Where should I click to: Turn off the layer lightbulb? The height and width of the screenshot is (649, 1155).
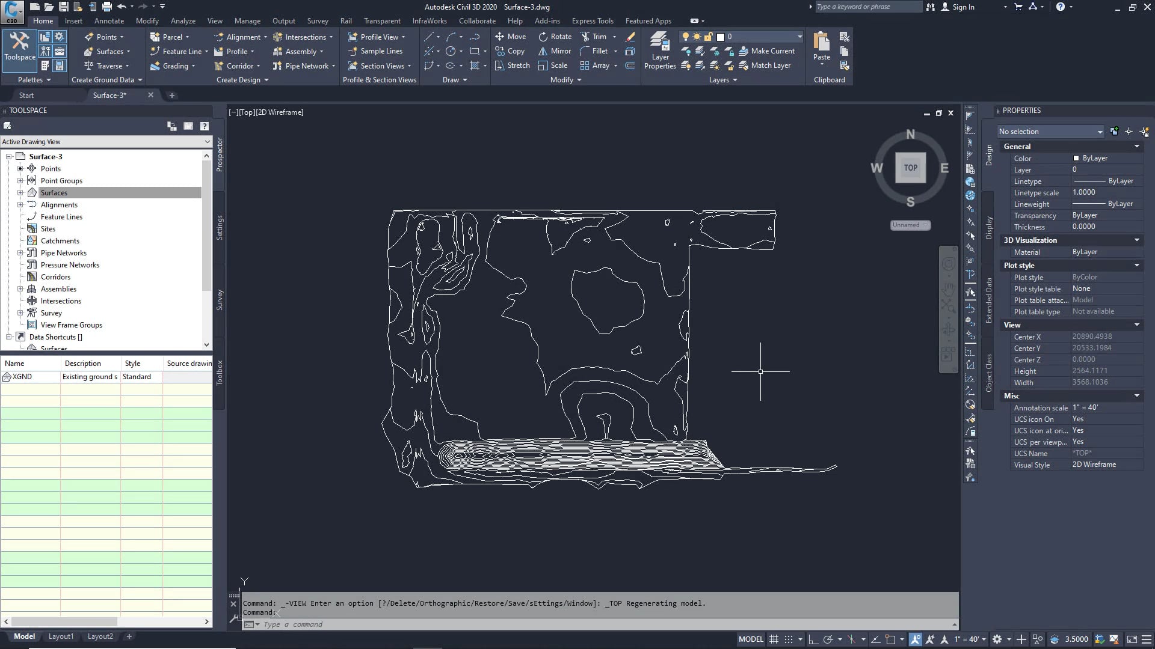click(x=686, y=37)
